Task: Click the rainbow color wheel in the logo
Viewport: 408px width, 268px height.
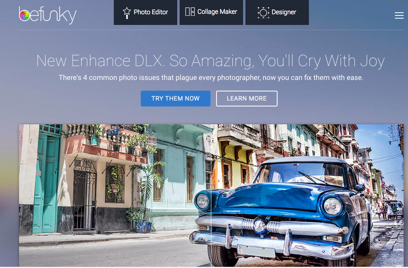Action: point(25,15)
